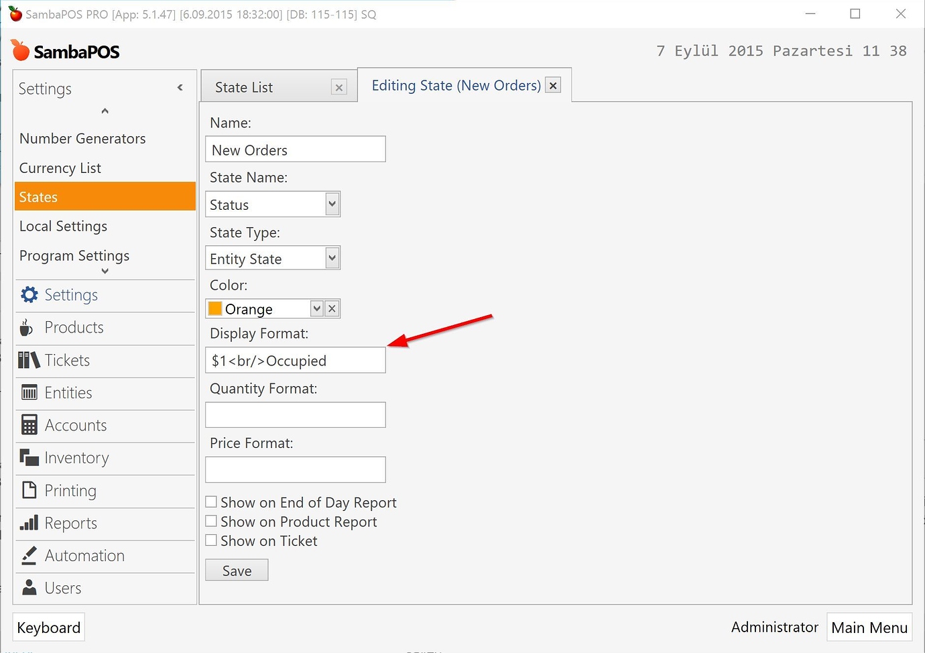The height and width of the screenshot is (653, 925).
Task: Click the Inventory icon
Action: (x=29, y=458)
